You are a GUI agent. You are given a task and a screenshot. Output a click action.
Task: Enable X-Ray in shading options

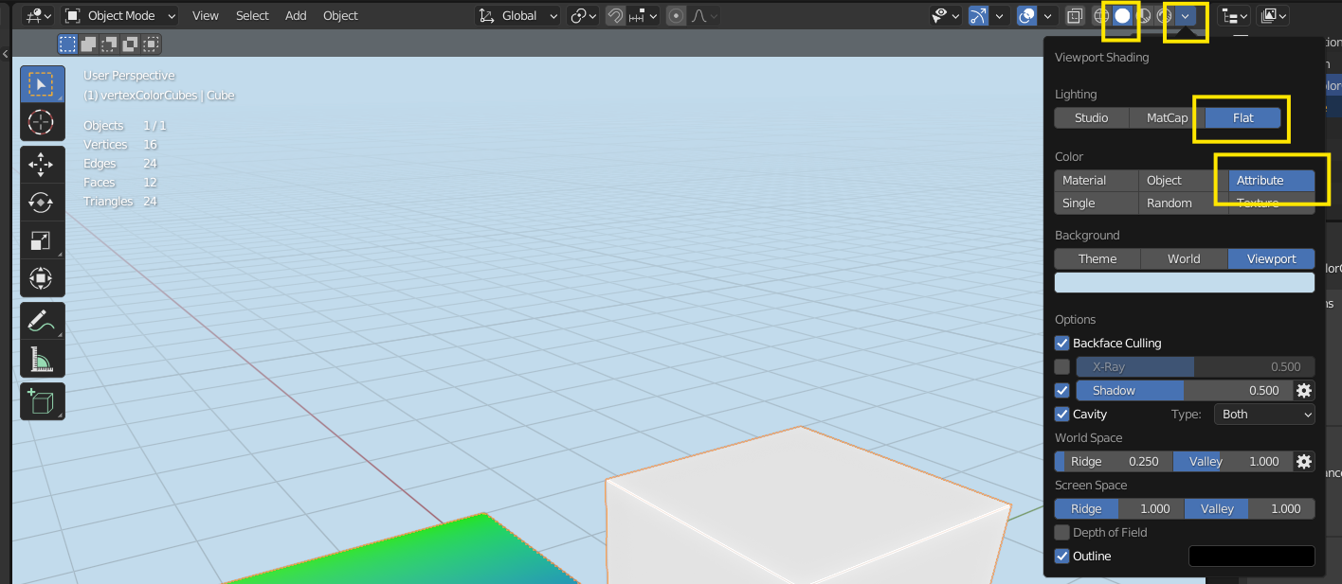[x=1061, y=366]
